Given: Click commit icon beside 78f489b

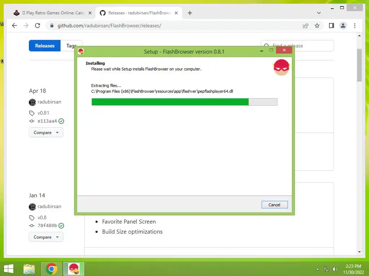Looking at the screenshot, I should (32, 226).
